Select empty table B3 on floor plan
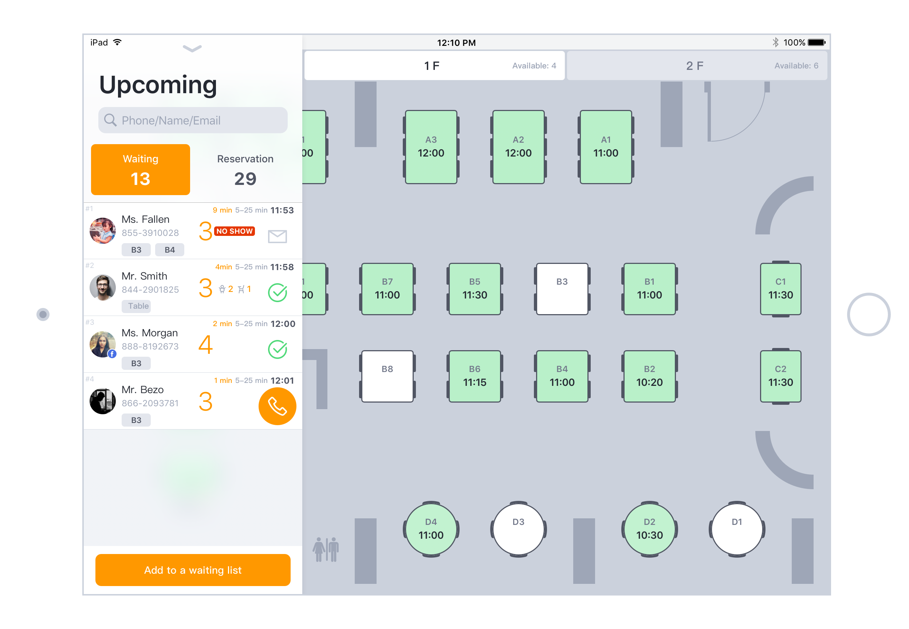 pos(562,289)
